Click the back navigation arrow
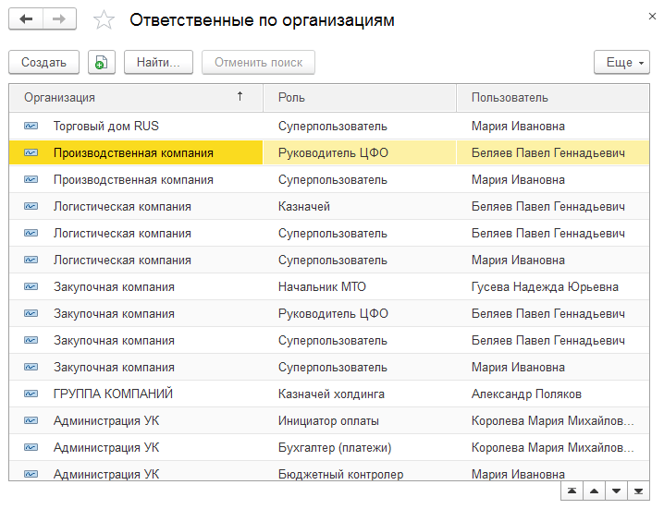The height and width of the screenshot is (509, 664). click(26, 19)
